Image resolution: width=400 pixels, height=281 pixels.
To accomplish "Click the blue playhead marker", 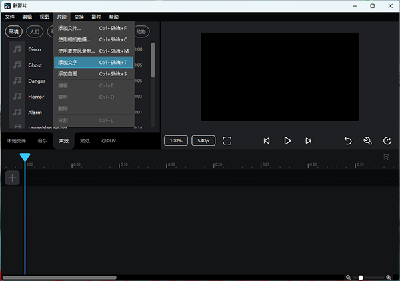I will click(25, 157).
